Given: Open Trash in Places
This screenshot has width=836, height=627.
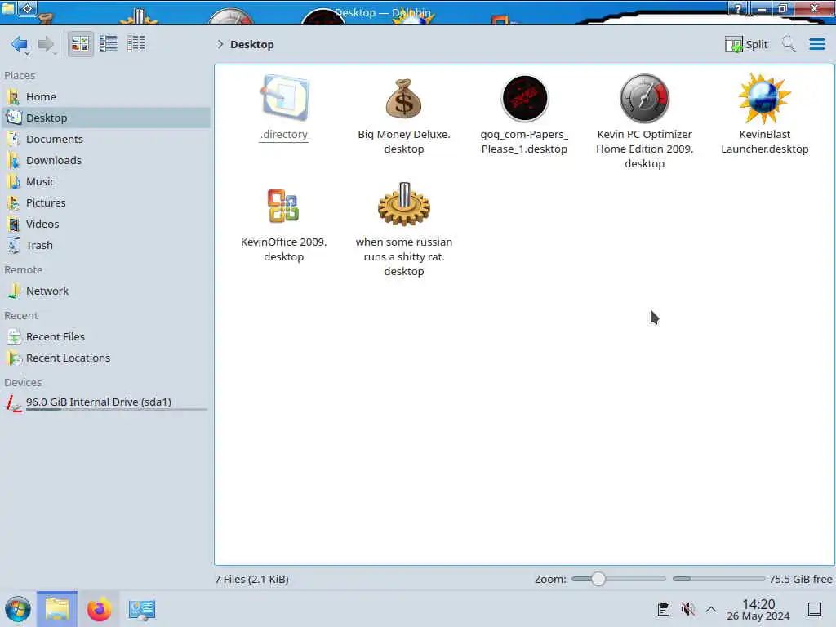Looking at the screenshot, I should point(105,246).
